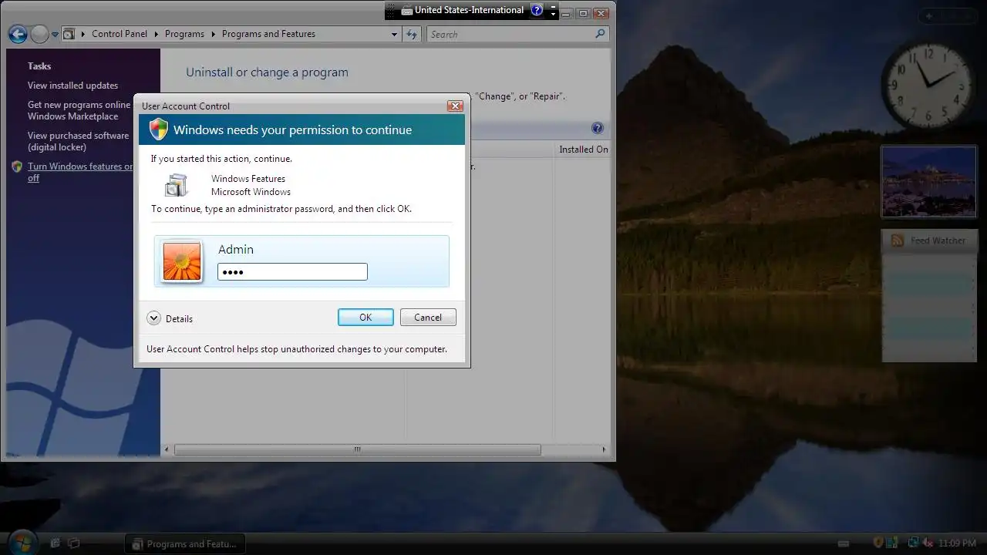This screenshot has height=555, width=987.
Task: Click the Show desktop quick launch icon
Action: [55, 543]
